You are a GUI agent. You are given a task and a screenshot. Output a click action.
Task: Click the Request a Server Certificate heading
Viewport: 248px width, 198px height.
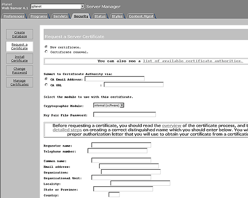point(74,37)
